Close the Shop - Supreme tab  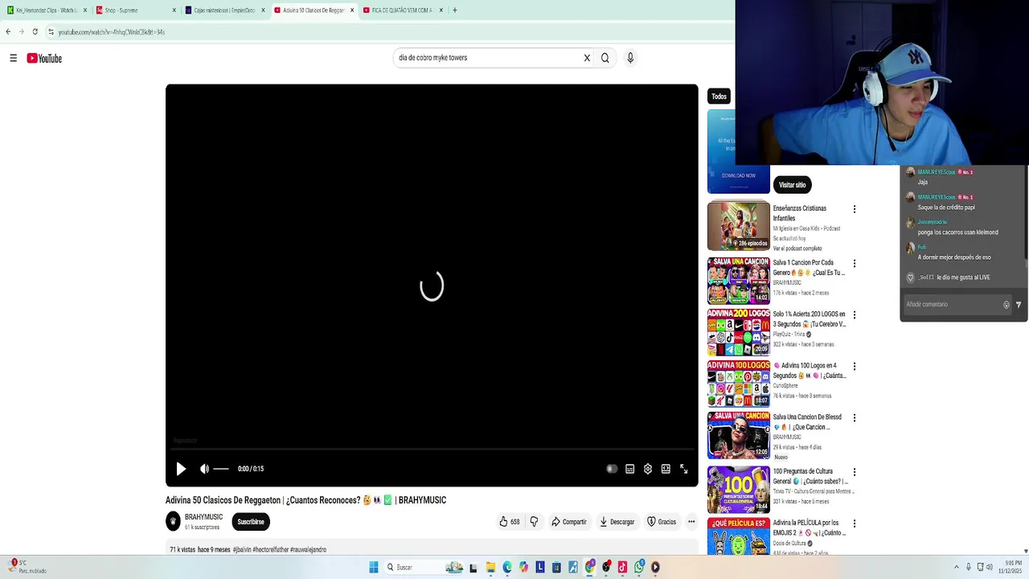[x=174, y=10]
